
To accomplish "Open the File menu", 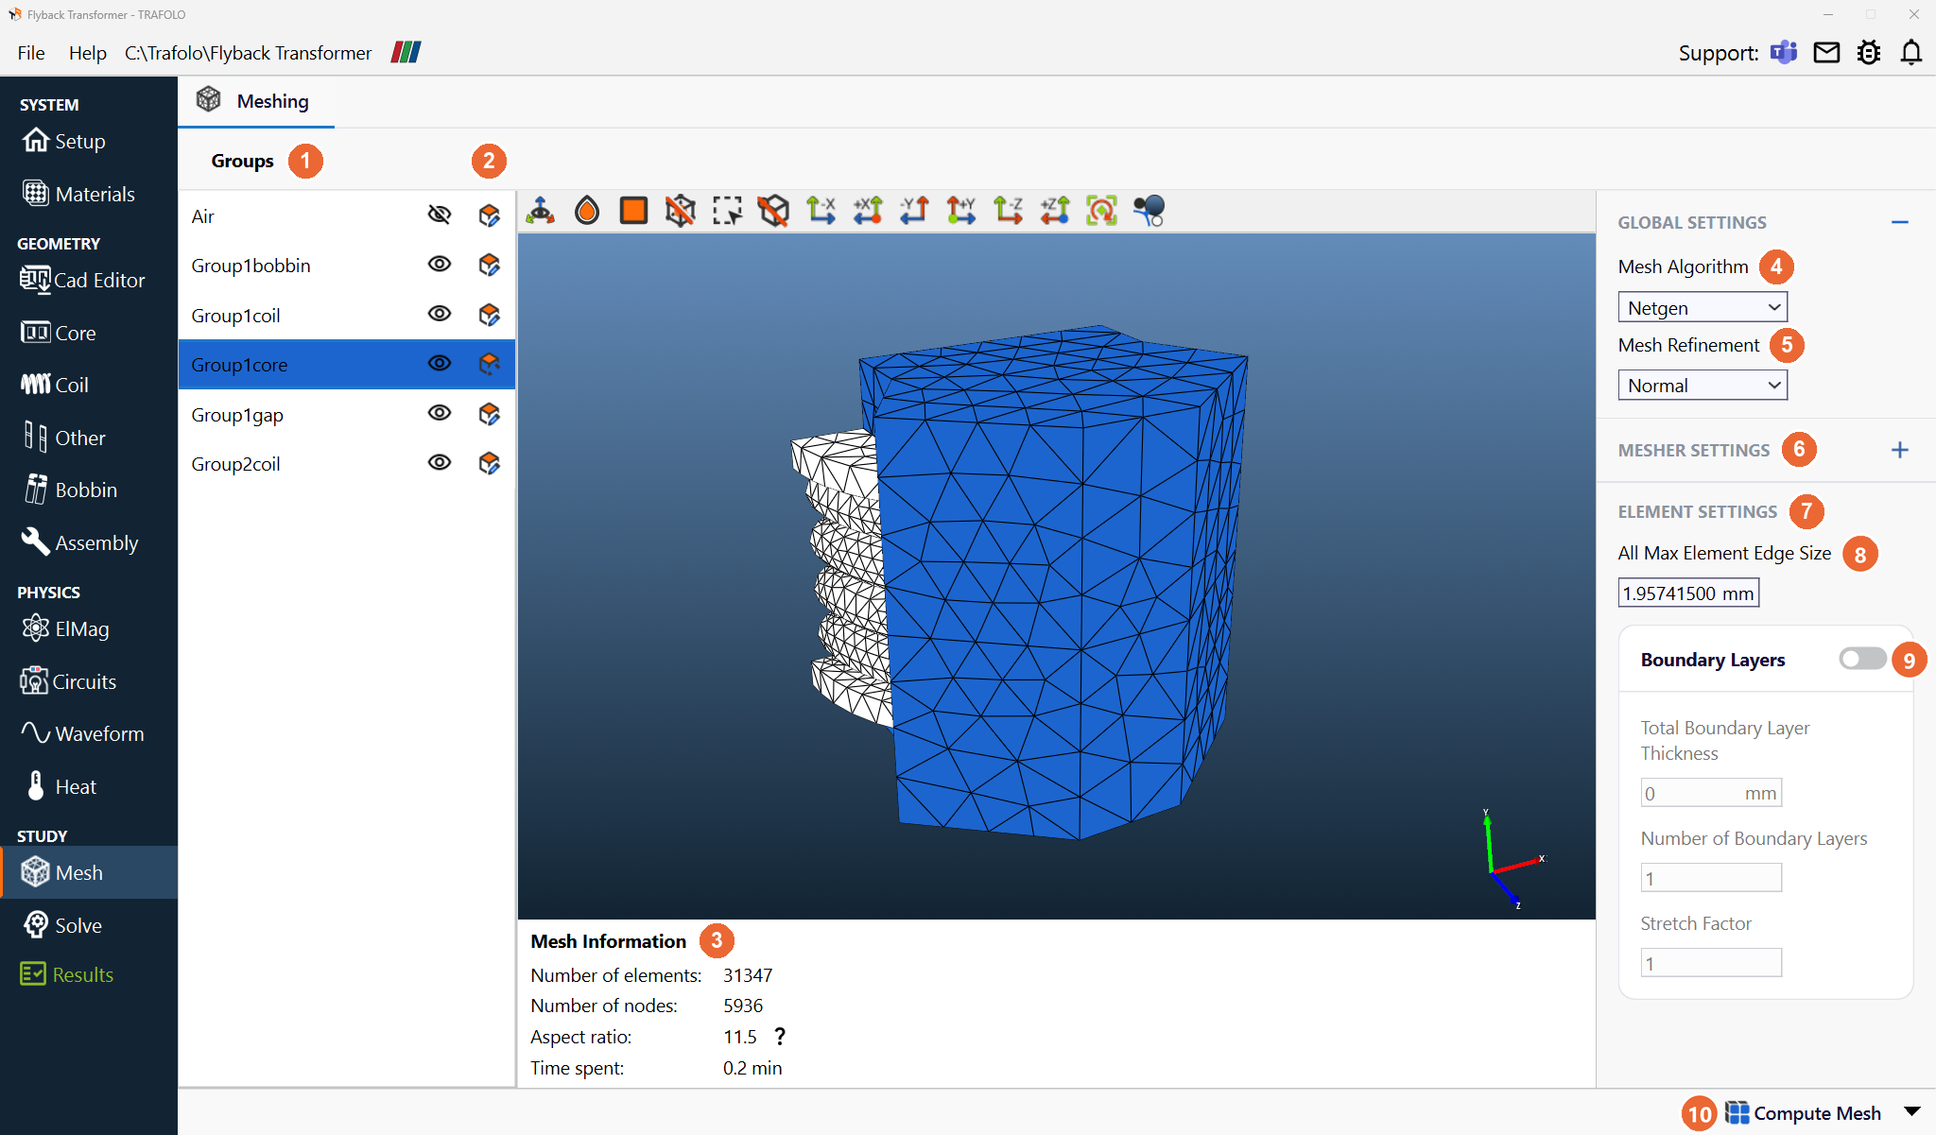I will pyautogui.click(x=31, y=53).
